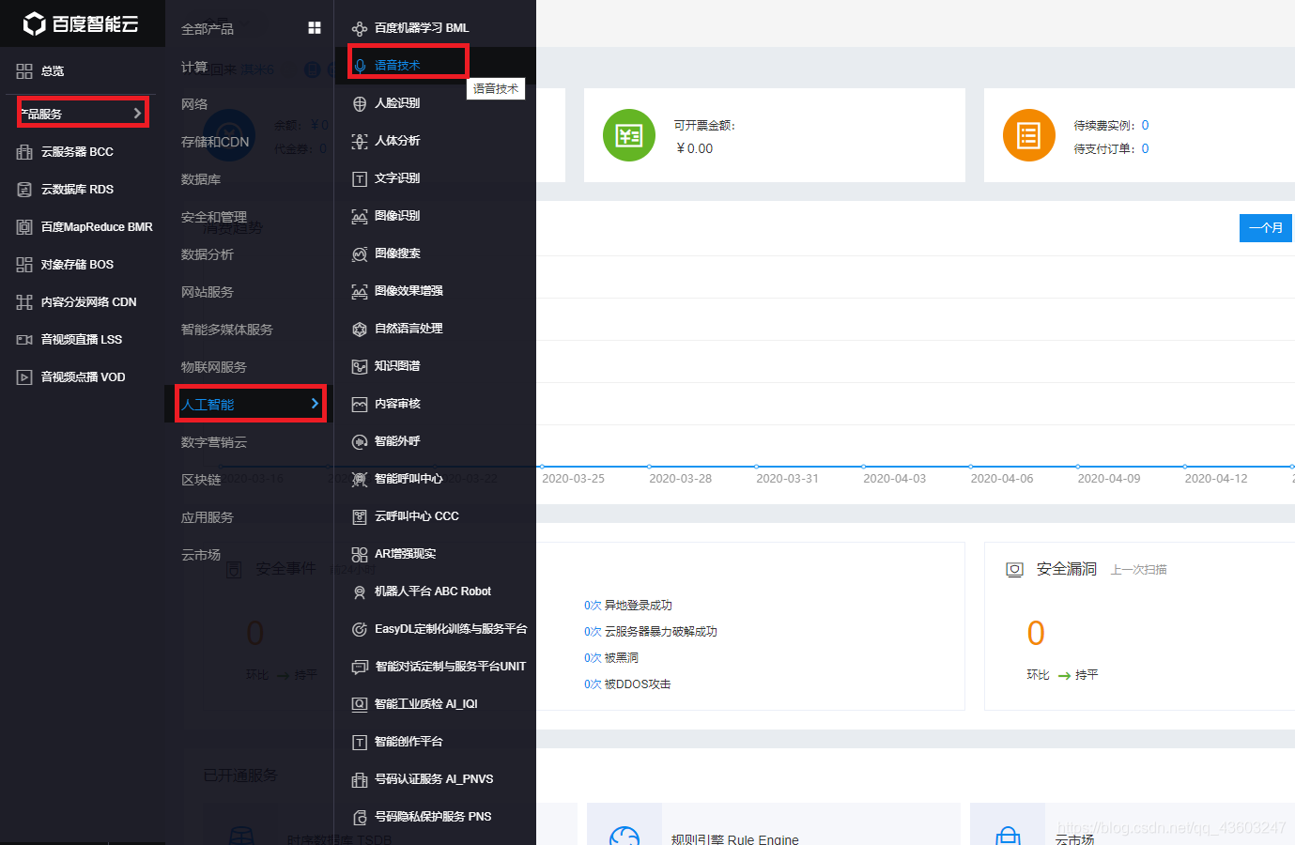This screenshot has height=845, width=1295.
Task: Click the Baidu AI Cloud logo
Action: 81,23
